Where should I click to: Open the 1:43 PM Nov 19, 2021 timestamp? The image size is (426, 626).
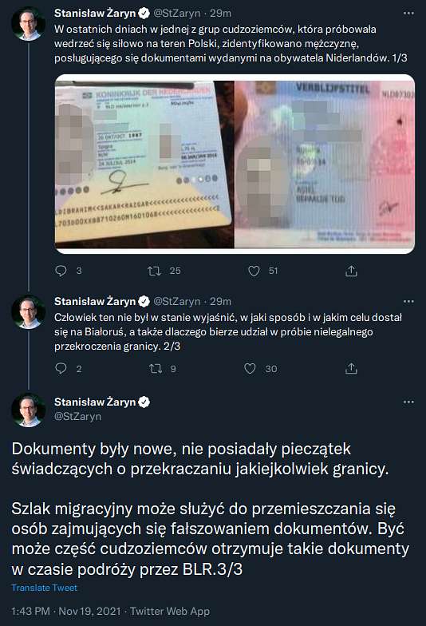click(65, 612)
